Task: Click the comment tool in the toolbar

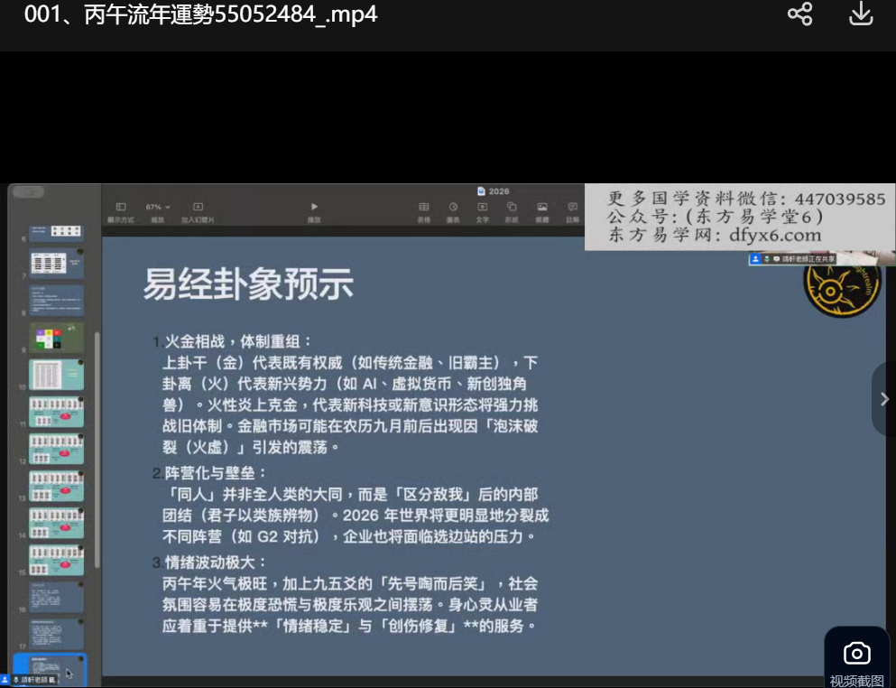Action: (572, 210)
